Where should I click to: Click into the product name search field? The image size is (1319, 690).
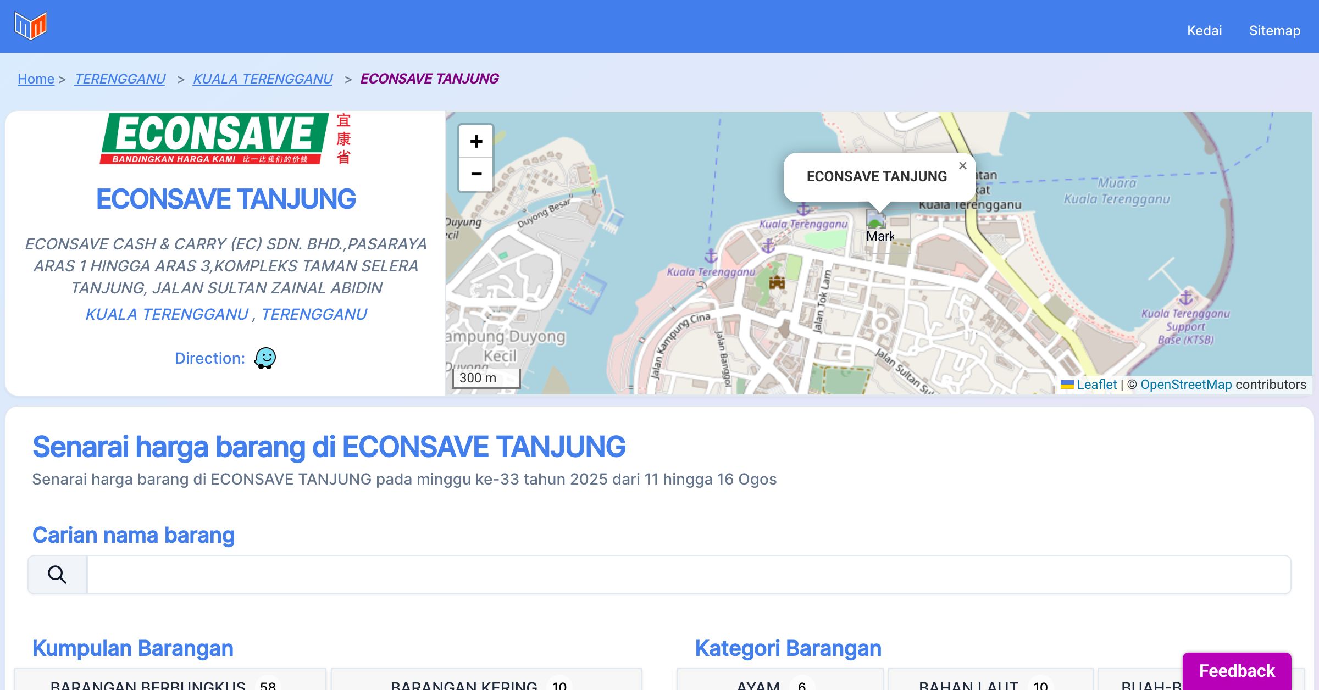(688, 575)
